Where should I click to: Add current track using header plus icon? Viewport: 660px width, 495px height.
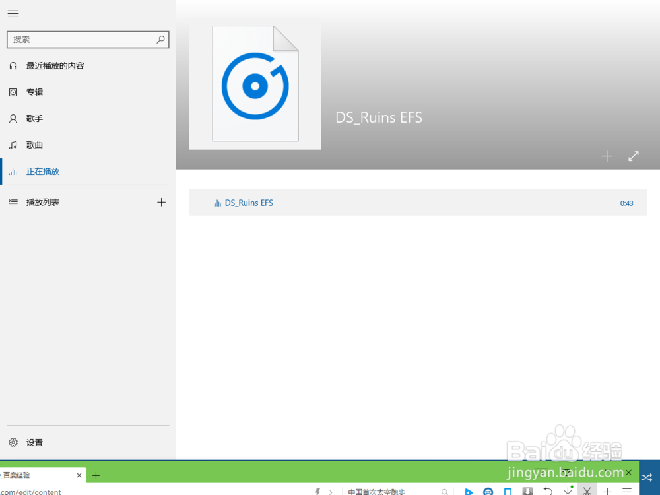coord(607,156)
